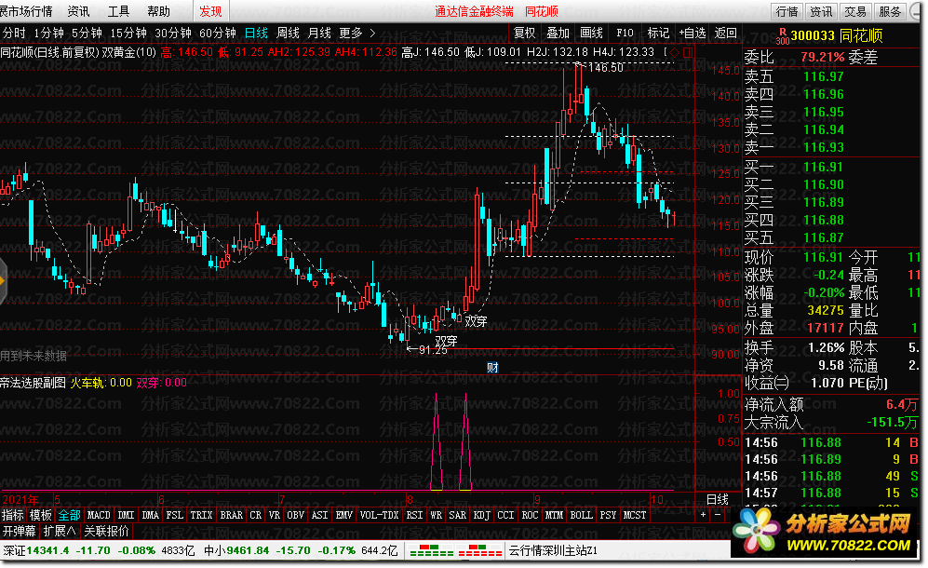Open the 帮助 menu
Image resolution: width=928 pixels, height=568 pixels.
158,11
